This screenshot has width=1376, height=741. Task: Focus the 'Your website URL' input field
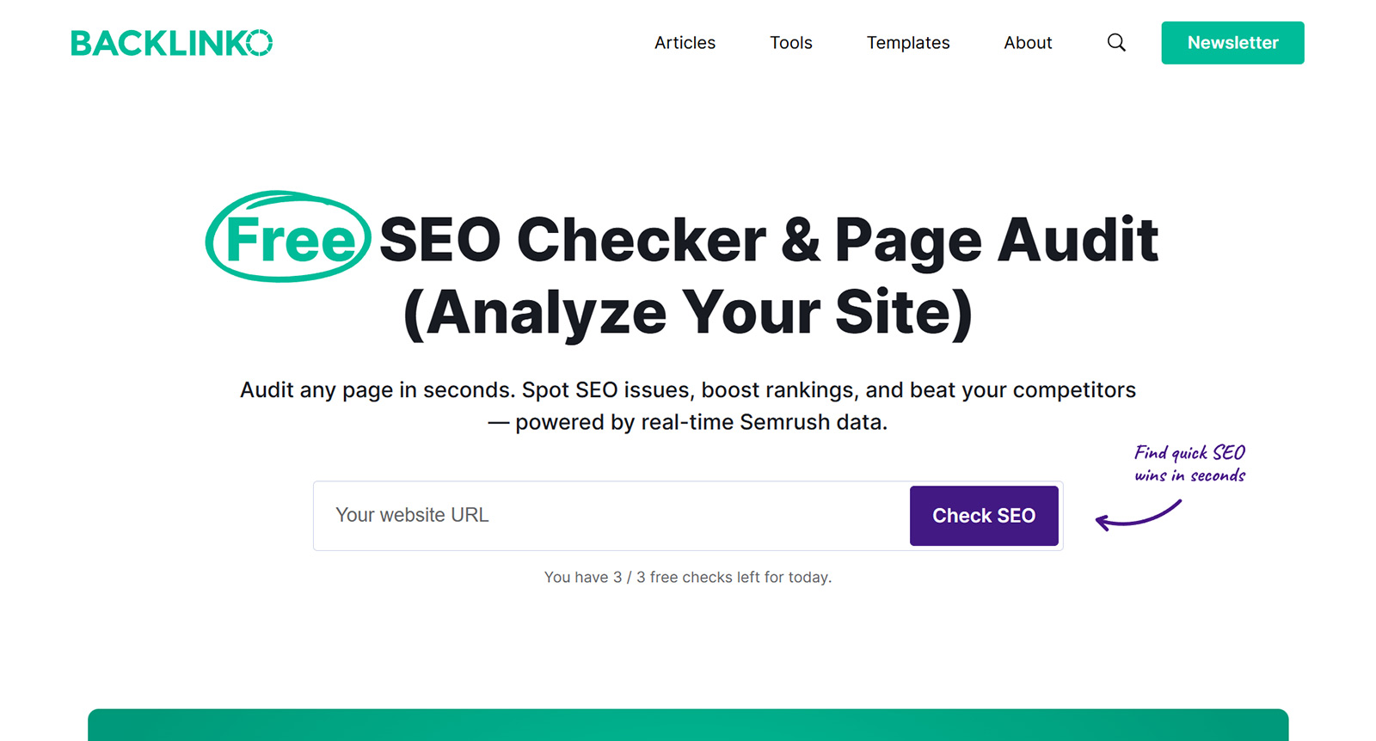coord(602,516)
